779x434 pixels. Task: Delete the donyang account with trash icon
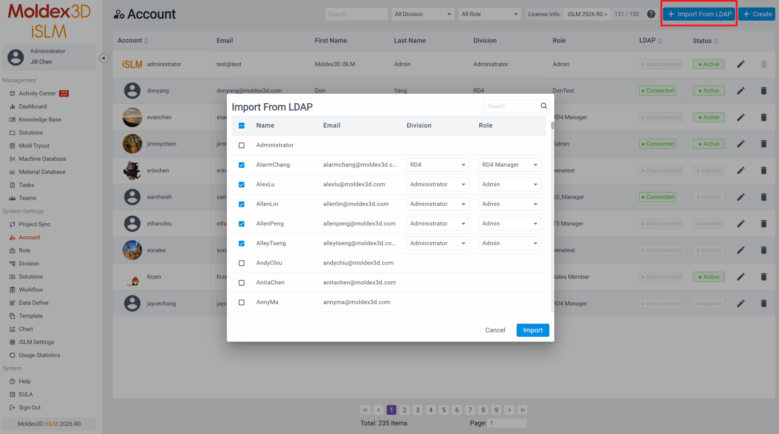point(763,91)
